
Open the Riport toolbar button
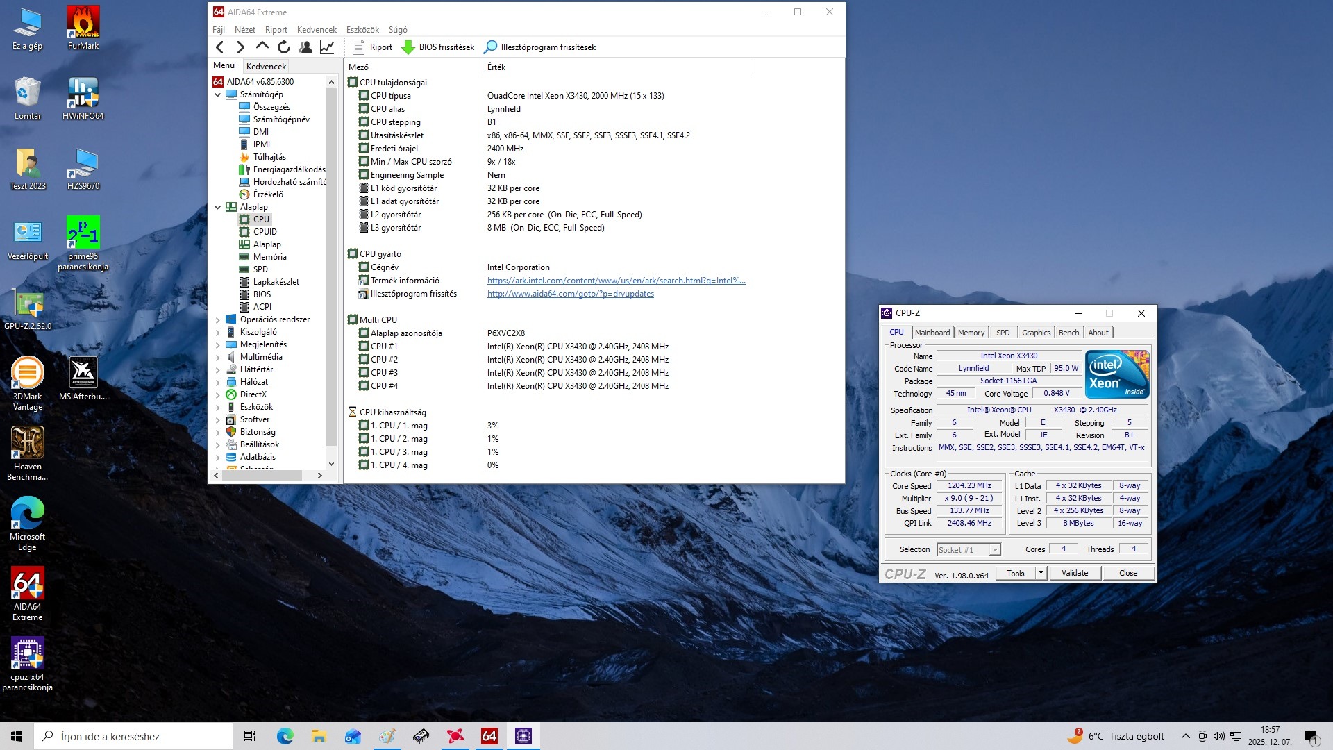pos(373,47)
